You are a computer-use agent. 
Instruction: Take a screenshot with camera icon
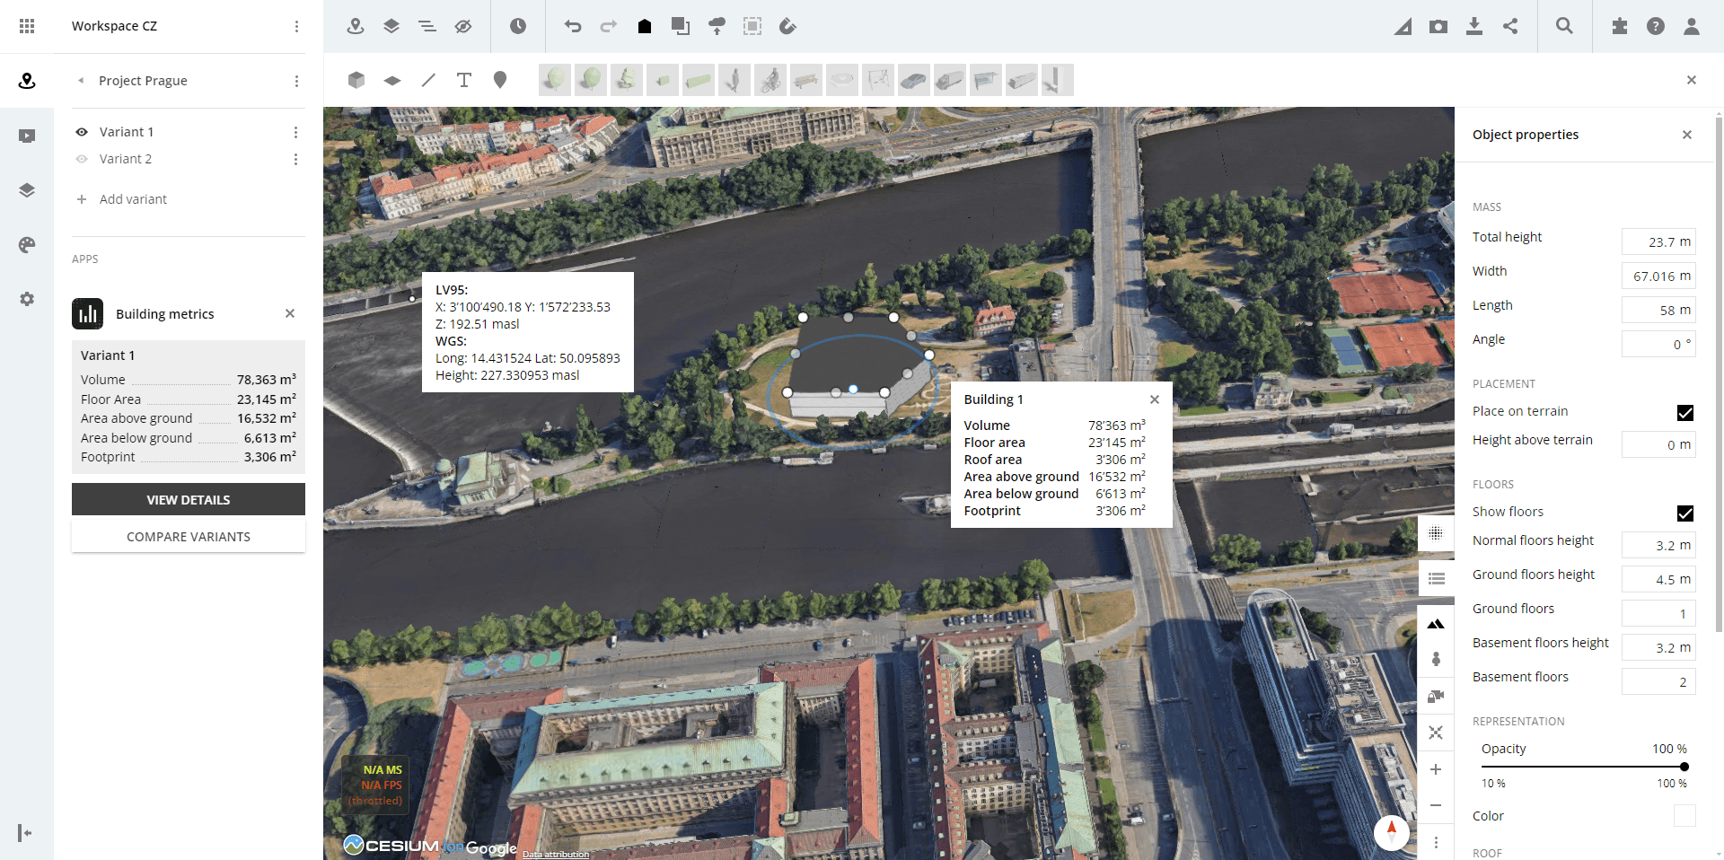[x=1438, y=26]
